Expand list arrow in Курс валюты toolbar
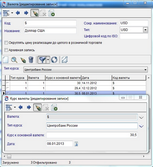The height and width of the screenshot is (167, 153). 15,107
